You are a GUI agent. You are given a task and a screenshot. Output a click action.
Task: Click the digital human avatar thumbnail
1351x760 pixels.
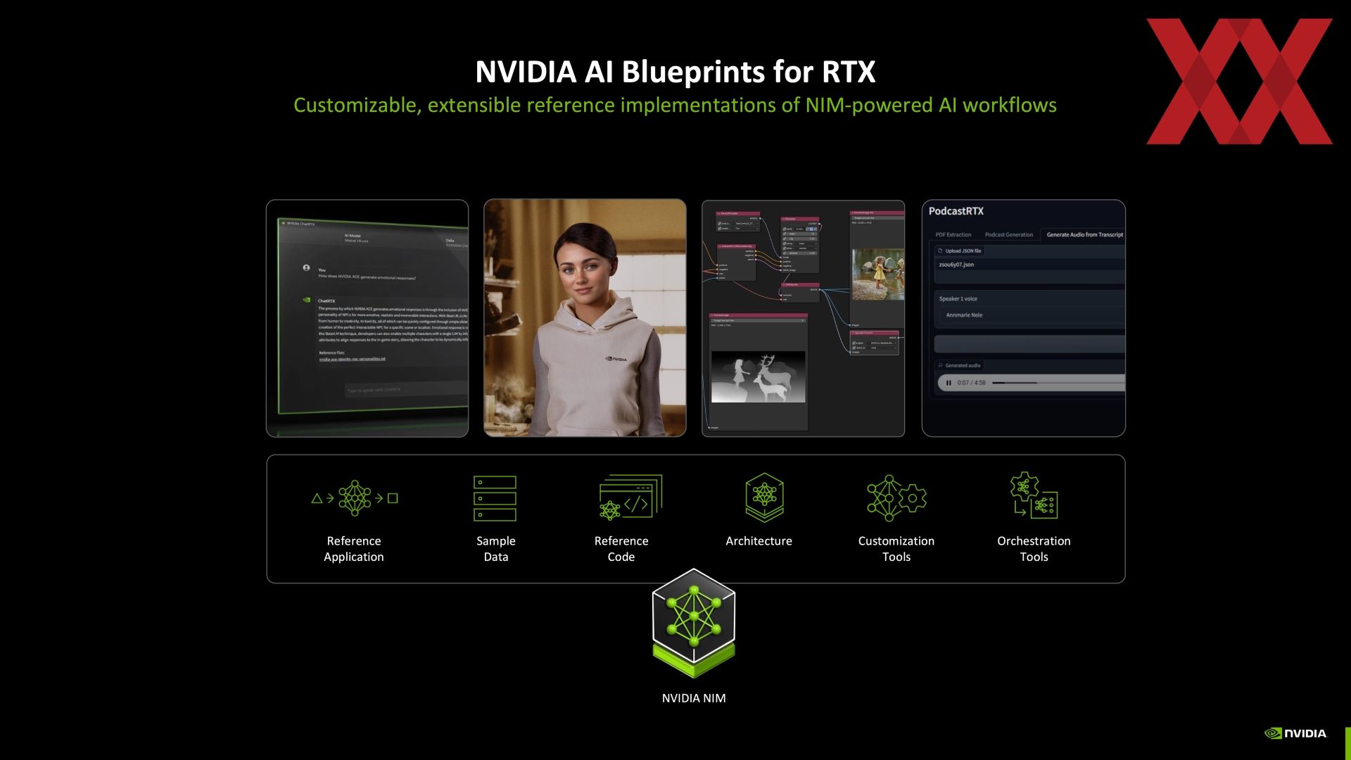585,318
